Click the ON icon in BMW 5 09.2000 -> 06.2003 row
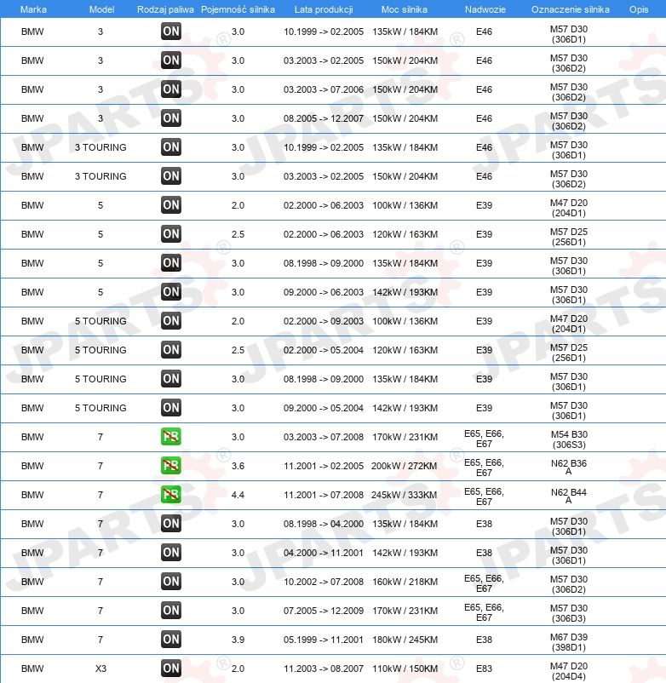Viewport: 666px width, 683px height. pyautogui.click(x=170, y=292)
